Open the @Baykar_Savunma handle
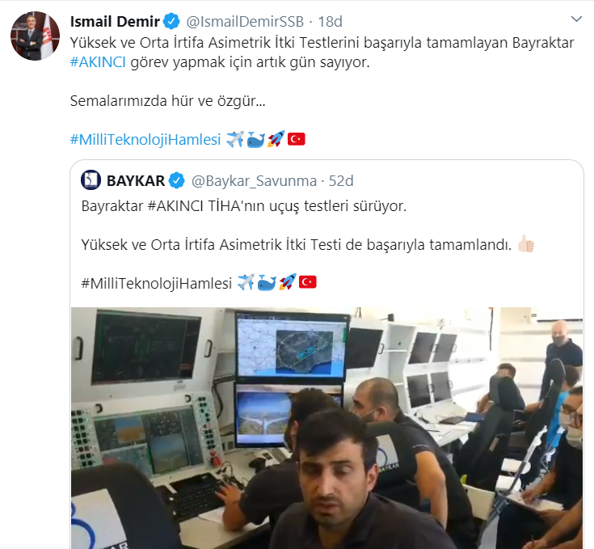The image size is (594, 549). (254, 181)
